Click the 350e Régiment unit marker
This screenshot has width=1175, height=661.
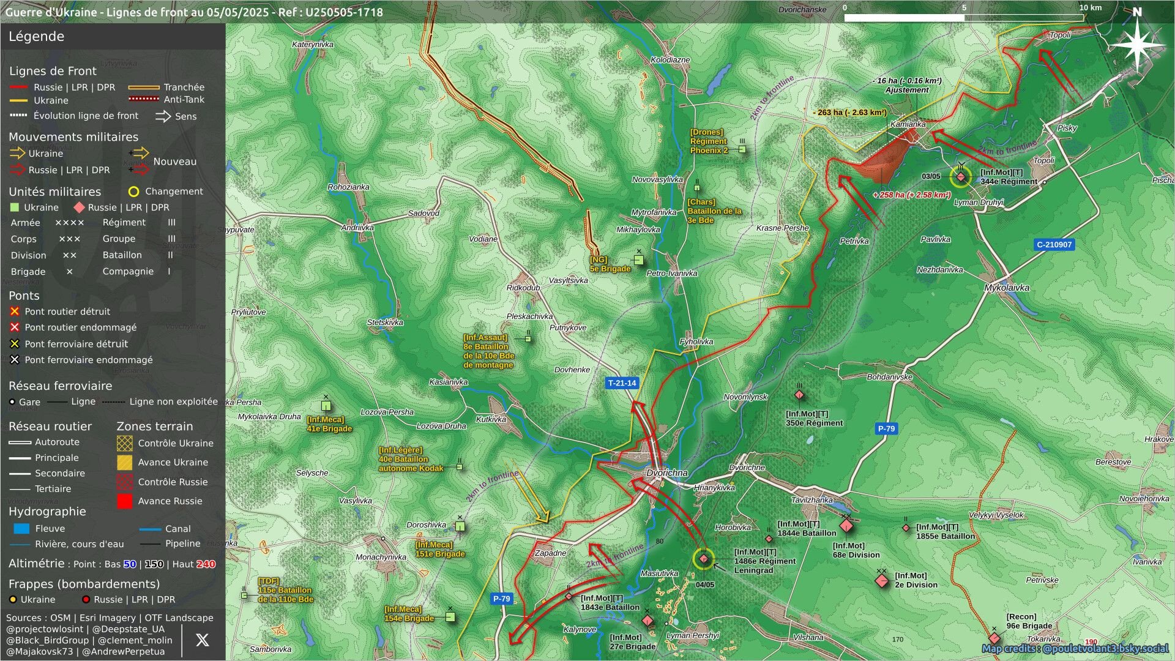(799, 395)
